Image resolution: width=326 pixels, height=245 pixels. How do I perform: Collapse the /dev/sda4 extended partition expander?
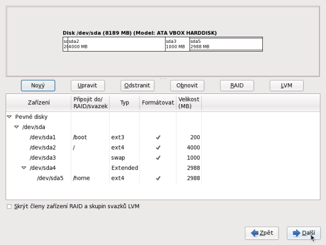click(23, 168)
